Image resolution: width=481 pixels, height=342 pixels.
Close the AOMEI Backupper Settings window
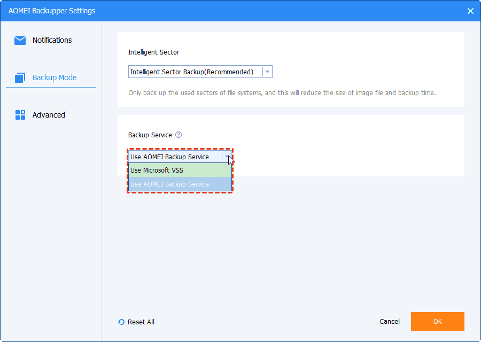(470, 11)
